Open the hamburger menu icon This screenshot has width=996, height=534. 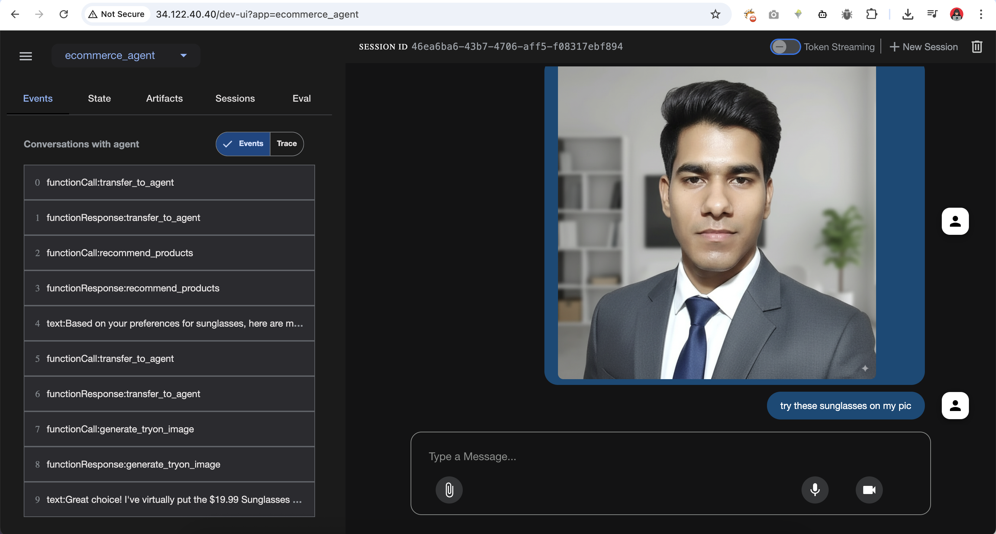tap(25, 56)
